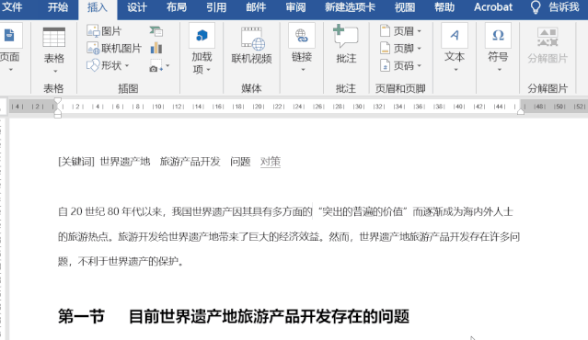Insert a picture with 图片 button
The height and width of the screenshot is (340, 588).
pyautogui.click(x=104, y=31)
